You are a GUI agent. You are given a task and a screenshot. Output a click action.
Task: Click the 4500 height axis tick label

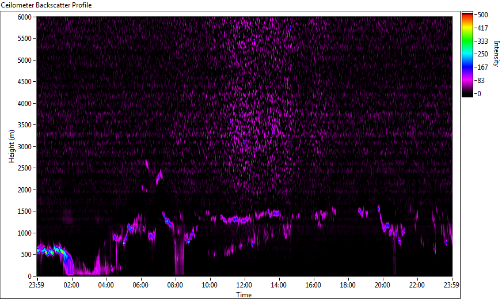click(24, 82)
